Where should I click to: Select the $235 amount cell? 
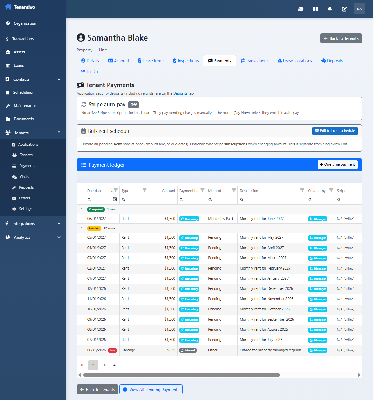click(x=163, y=350)
